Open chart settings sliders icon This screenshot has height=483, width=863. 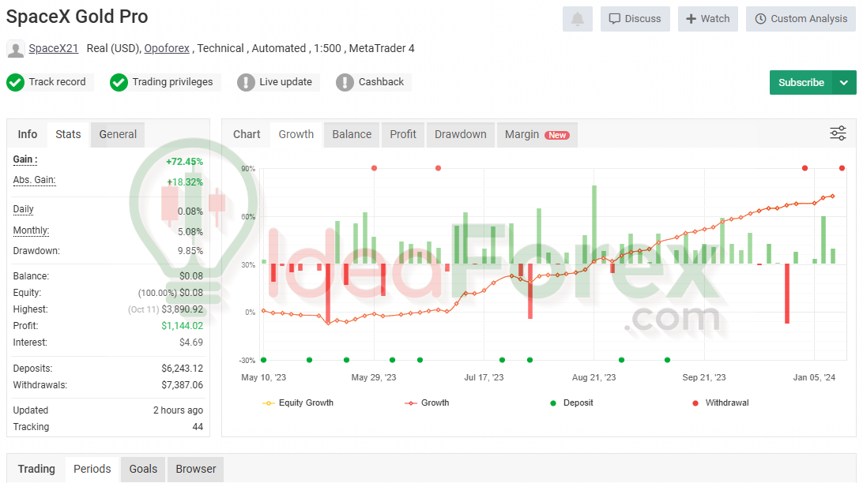point(838,133)
